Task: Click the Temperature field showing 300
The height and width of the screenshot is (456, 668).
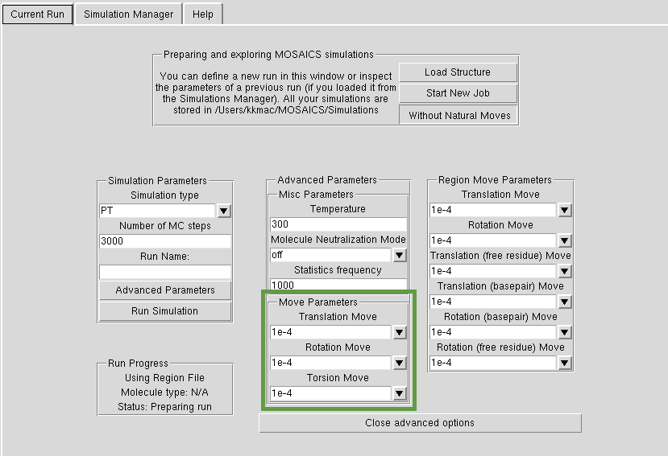Action: pyautogui.click(x=338, y=224)
